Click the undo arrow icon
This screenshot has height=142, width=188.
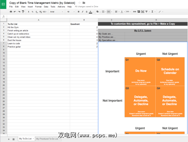pos(15,12)
